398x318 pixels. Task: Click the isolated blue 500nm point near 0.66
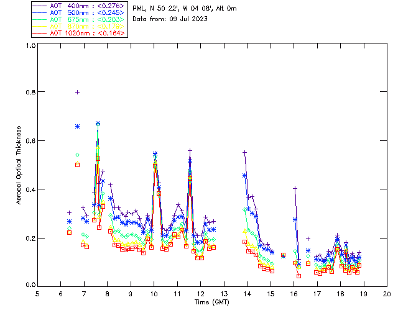[x=77, y=127]
